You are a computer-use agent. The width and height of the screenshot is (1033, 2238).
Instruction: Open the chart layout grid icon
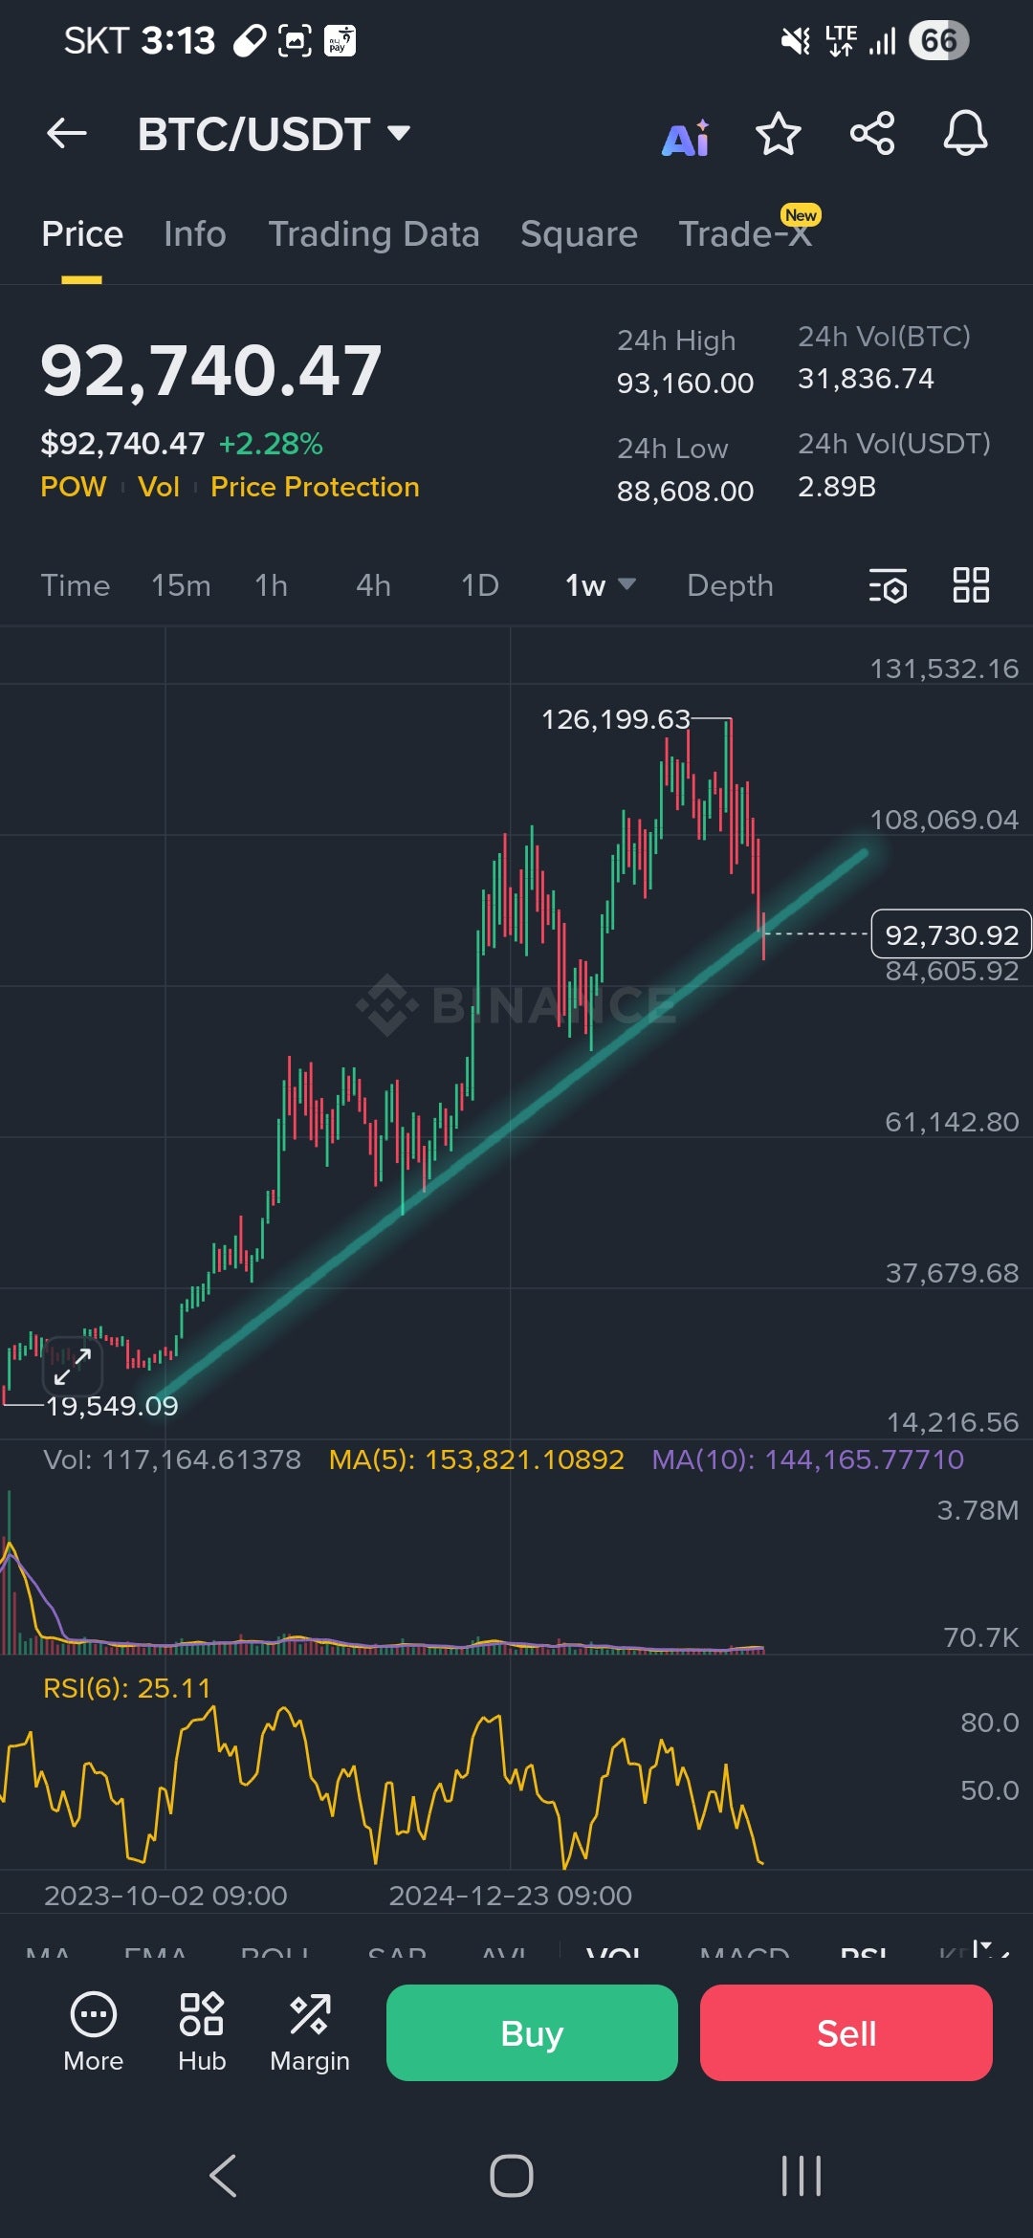[x=971, y=585]
